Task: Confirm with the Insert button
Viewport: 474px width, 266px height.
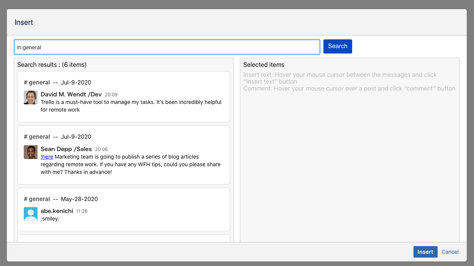Action: pyautogui.click(x=425, y=252)
